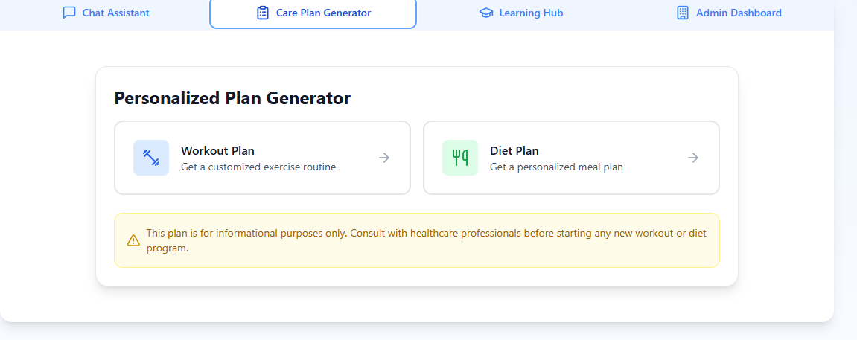Image resolution: width=857 pixels, height=340 pixels.
Task: Click the blue dumbbell icon
Action: (x=151, y=158)
